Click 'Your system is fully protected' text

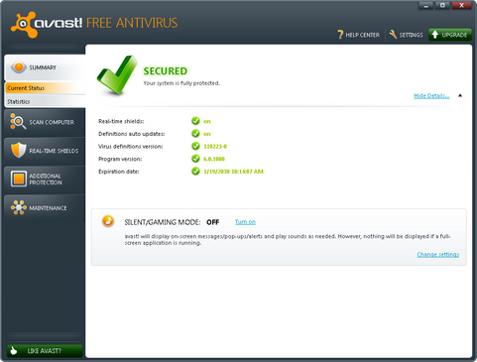coord(181,83)
